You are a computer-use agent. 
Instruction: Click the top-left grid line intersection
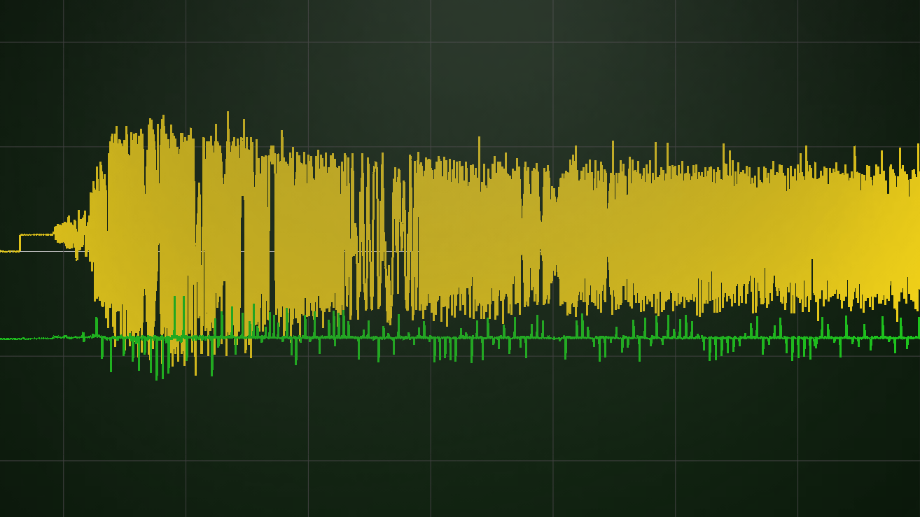click(x=64, y=42)
